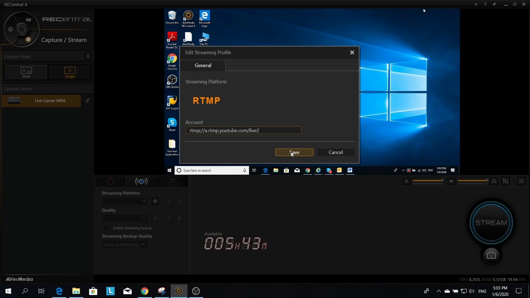Open Microsoft Store from the taskbar
Image resolution: width=530 pixels, height=298 pixels.
tap(93, 291)
